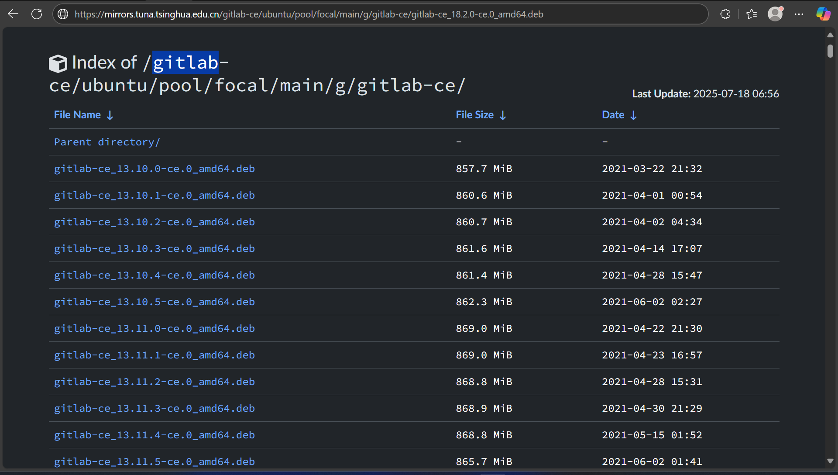
Task: Sort listing by File Size header
Action: click(474, 115)
